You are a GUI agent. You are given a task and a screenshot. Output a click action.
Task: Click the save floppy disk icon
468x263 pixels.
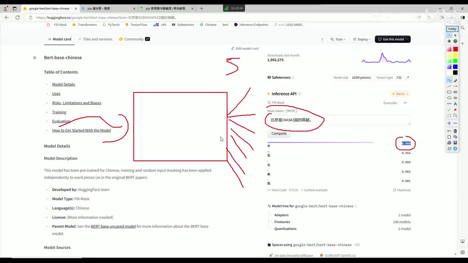[455, 143]
